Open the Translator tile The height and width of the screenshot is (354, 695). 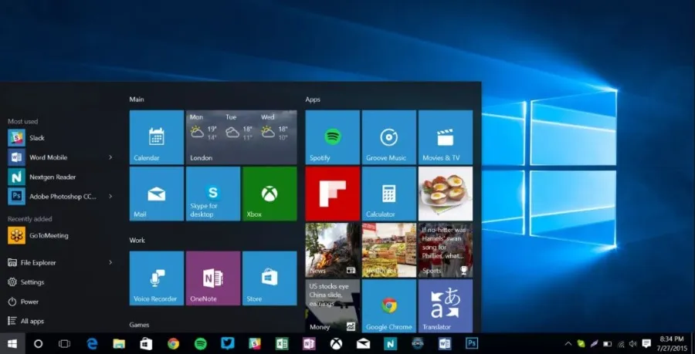(x=446, y=306)
